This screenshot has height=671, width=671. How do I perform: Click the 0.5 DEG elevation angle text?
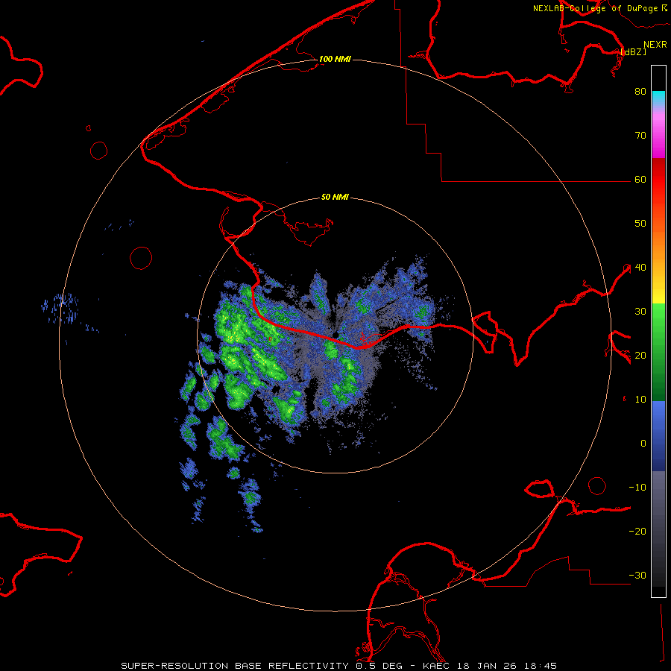click(x=379, y=666)
